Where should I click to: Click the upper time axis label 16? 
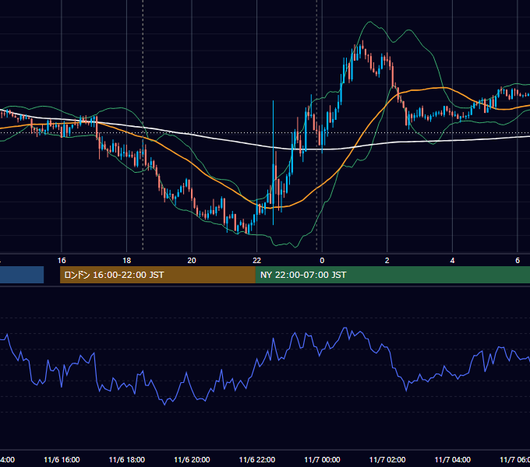[x=62, y=261]
